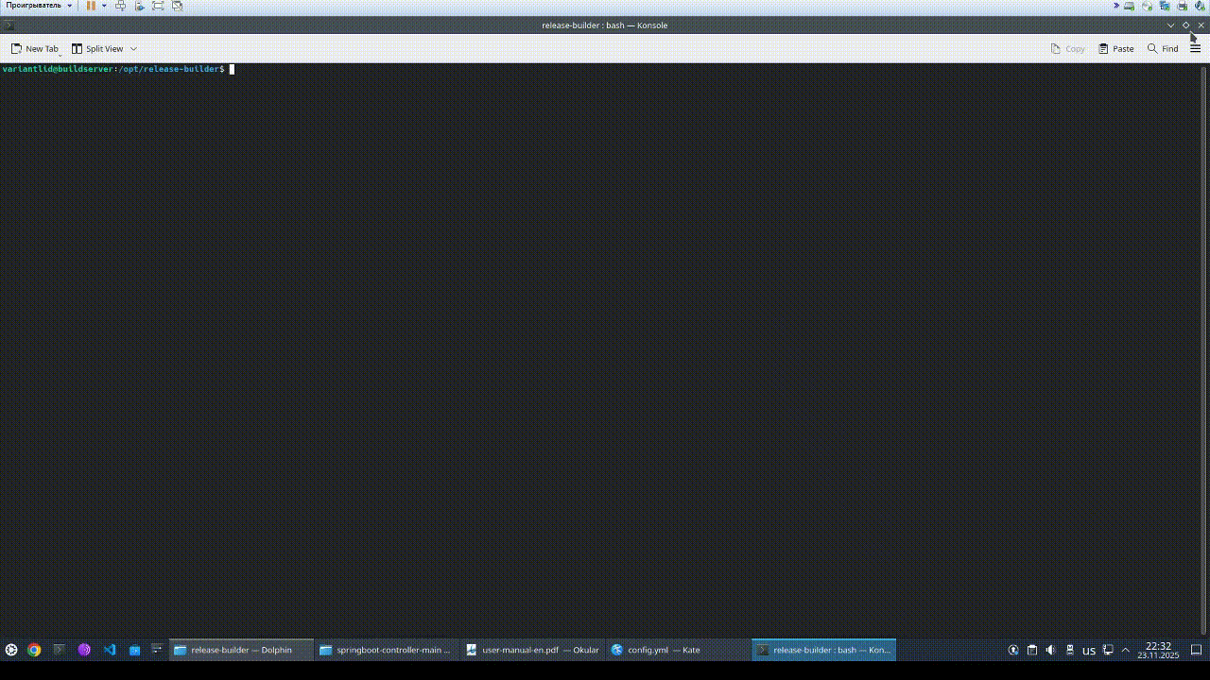This screenshot has height=680, width=1210.
Task: Paste clipboard contents into the terminal
Action: click(x=1115, y=48)
